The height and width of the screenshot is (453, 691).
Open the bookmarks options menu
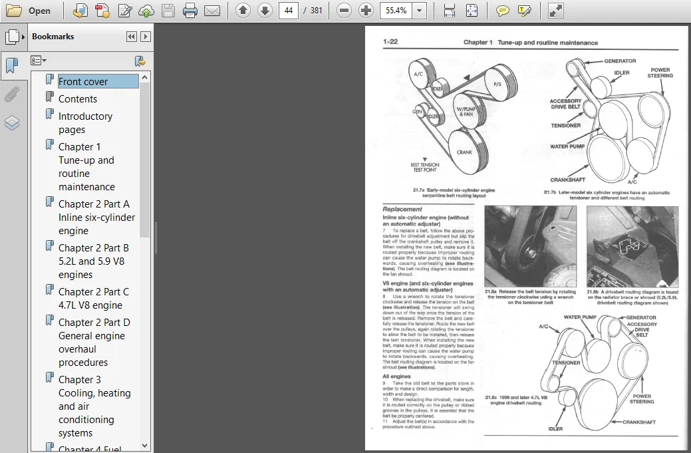[39, 61]
